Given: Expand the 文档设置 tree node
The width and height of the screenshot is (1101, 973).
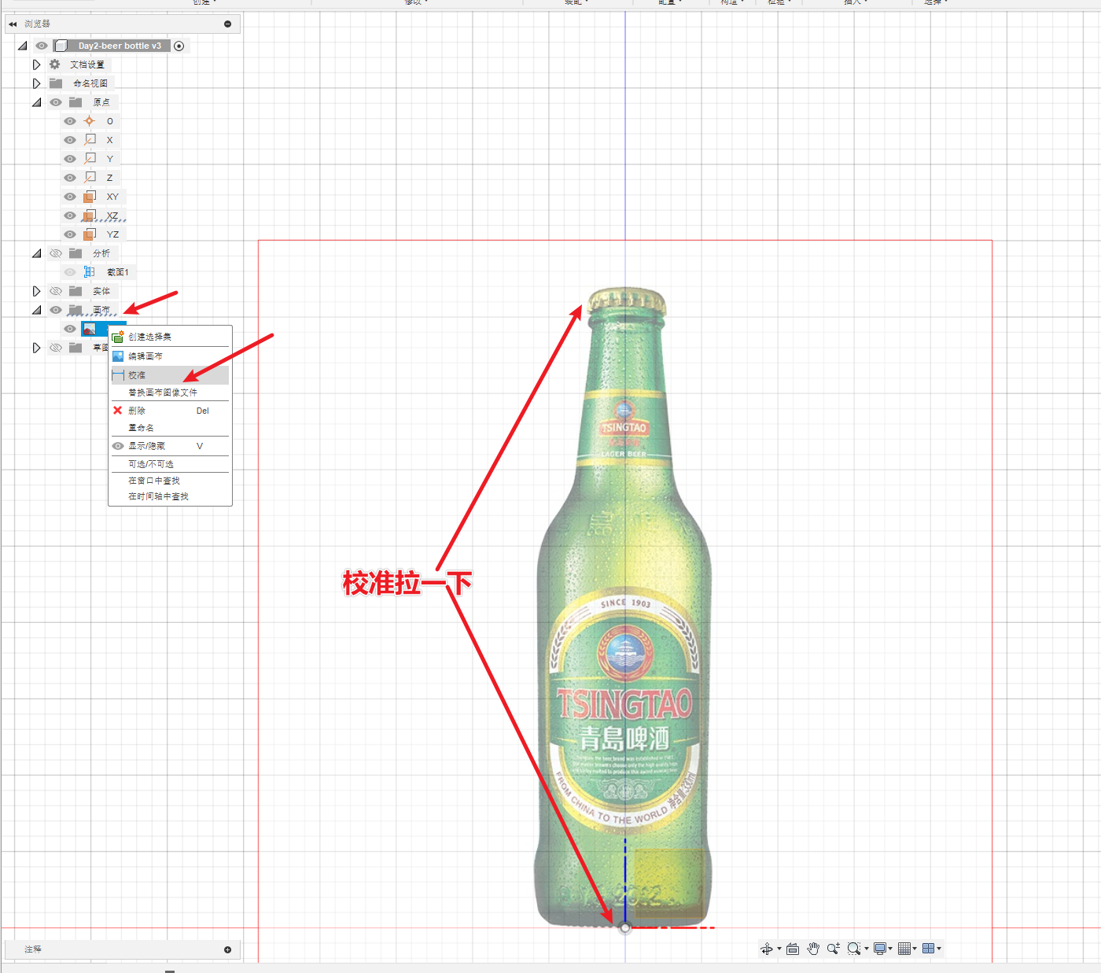Looking at the screenshot, I should tap(36, 64).
